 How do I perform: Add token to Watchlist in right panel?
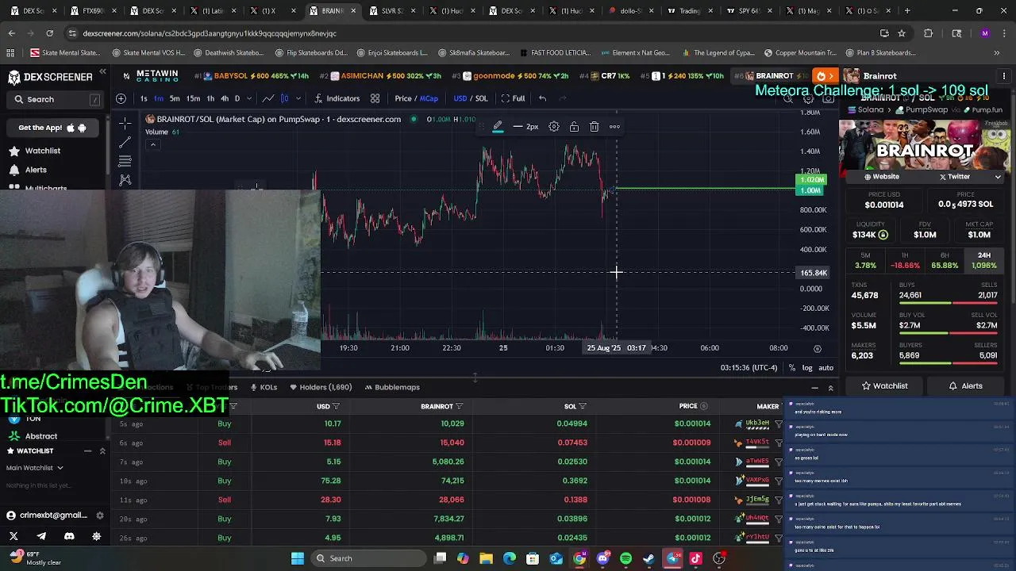[x=885, y=386]
